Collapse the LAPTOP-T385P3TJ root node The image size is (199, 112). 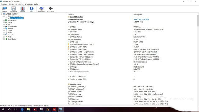2,14
